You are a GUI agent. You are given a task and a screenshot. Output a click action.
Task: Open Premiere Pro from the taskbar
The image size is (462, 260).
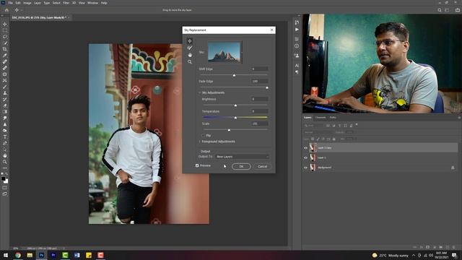[x=53, y=255]
